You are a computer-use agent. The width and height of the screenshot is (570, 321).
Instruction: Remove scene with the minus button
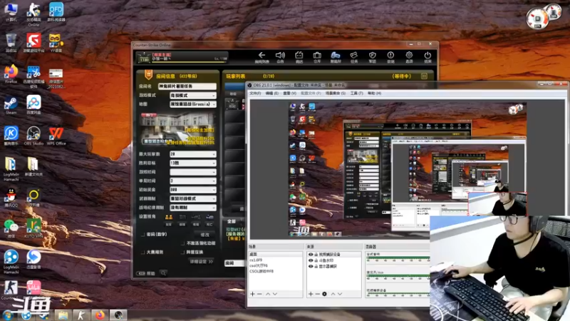pyautogui.click(x=259, y=294)
